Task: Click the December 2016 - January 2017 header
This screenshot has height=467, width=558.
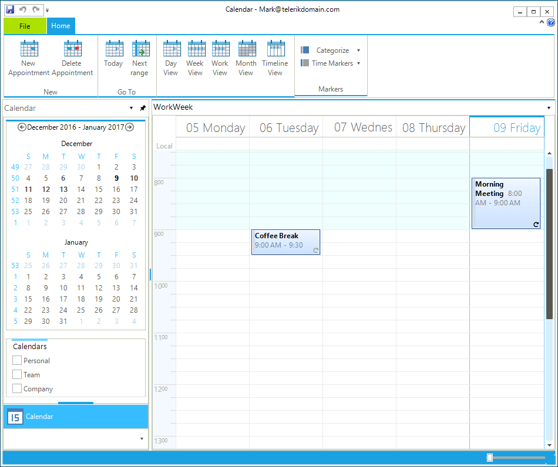Action: (75, 127)
